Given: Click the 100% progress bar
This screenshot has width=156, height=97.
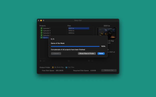Looking at the screenshot, I should [x=75, y=46].
